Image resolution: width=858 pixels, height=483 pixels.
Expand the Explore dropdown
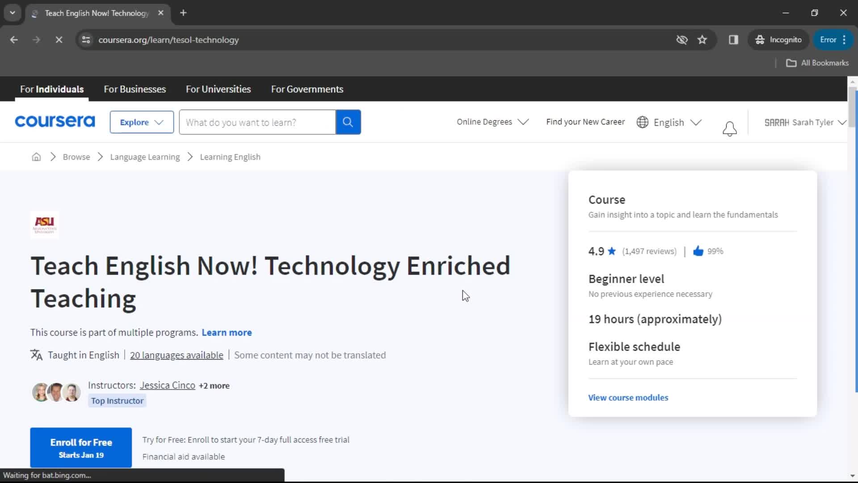pos(142,122)
